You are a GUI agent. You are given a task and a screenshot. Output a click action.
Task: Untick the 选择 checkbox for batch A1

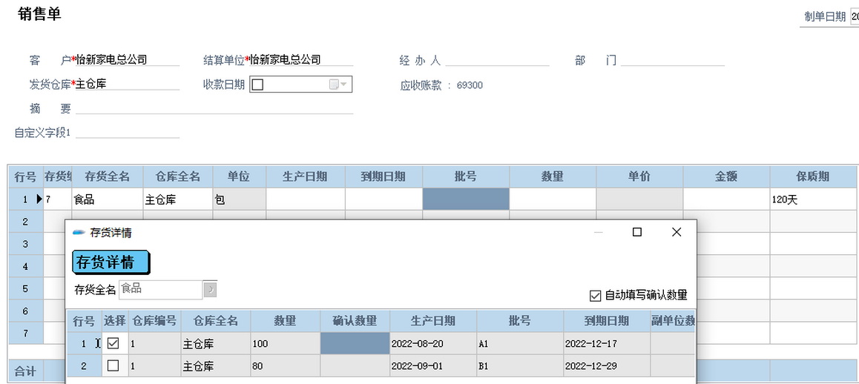coord(113,343)
